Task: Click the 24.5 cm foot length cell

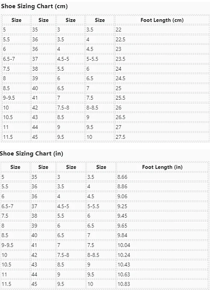Action: tap(120, 78)
